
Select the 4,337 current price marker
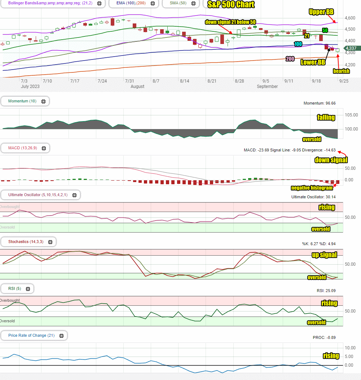point(352,48)
